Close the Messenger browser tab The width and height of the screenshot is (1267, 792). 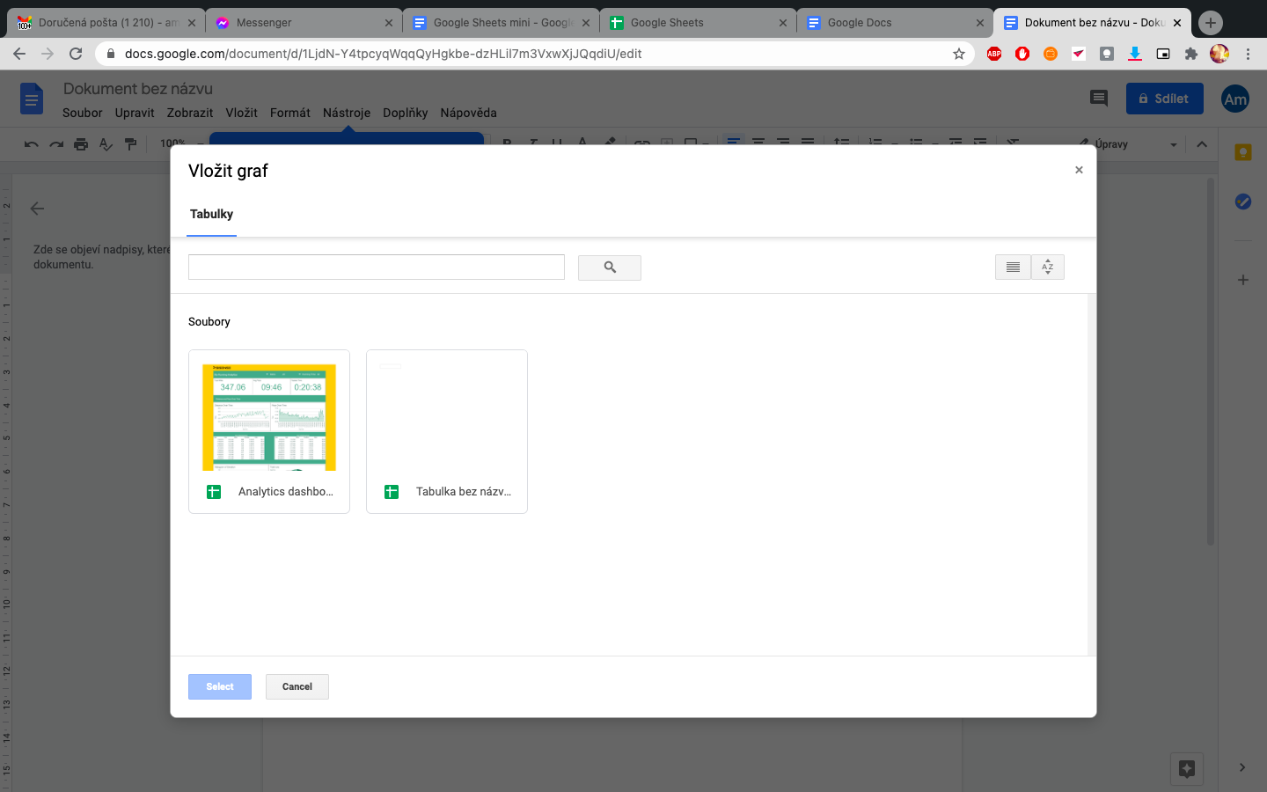(389, 23)
